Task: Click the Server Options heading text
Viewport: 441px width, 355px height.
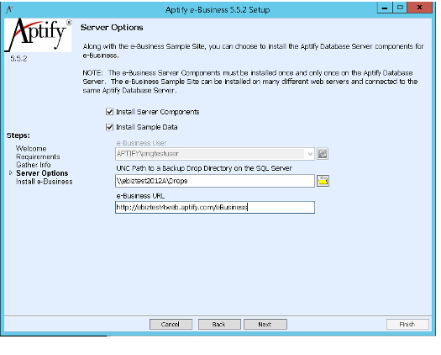Action: coord(112,28)
